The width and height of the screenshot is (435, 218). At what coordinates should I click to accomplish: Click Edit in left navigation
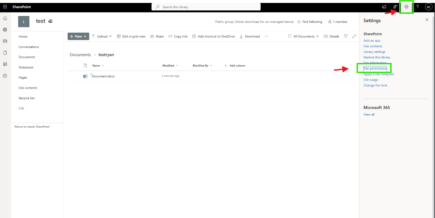tap(21, 108)
